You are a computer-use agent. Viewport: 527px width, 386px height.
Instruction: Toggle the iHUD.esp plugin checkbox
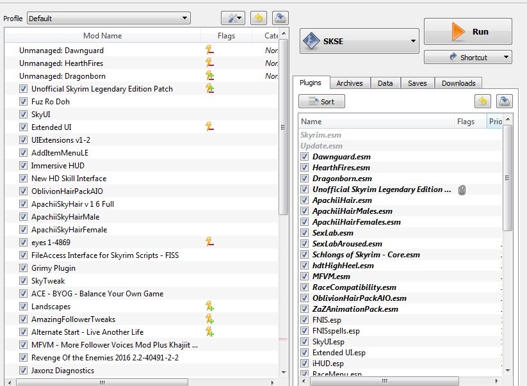(x=305, y=364)
